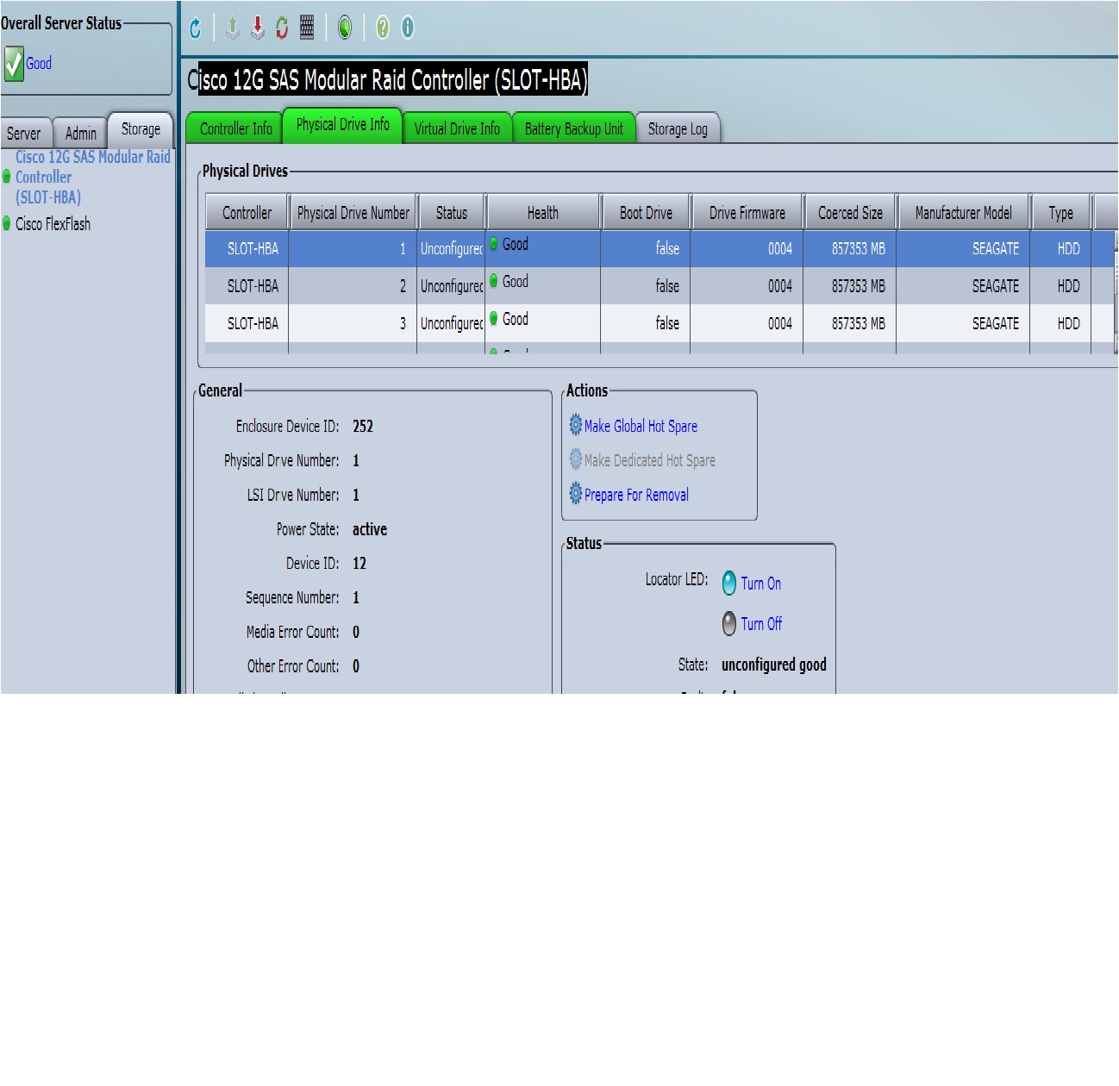Screen dimensions: 1119x1086
Task: Click the green locator LED toolbar icon
Action: (x=345, y=28)
